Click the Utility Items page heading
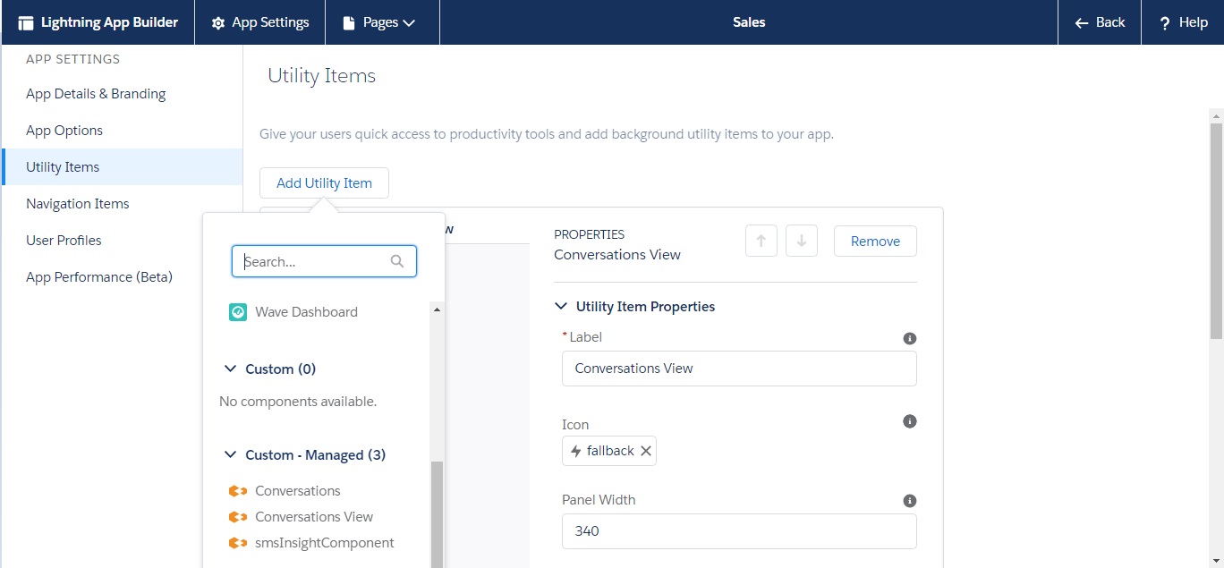 tap(321, 76)
